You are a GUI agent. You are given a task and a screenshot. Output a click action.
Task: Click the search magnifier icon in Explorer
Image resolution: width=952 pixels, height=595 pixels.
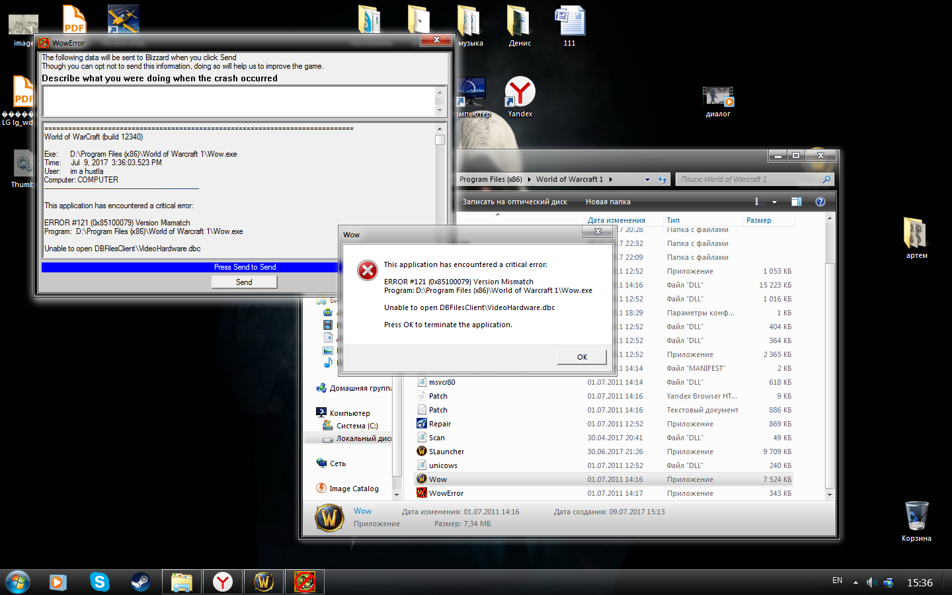click(x=826, y=179)
